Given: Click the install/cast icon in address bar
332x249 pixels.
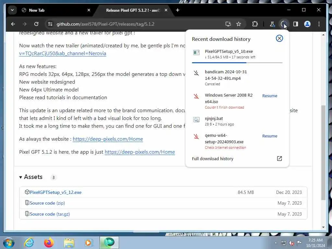Looking at the screenshot, I should [x=228, y=24].
